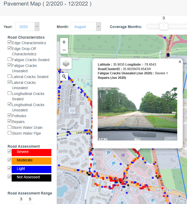Uncheck the Light assessment checkbox

10,168
